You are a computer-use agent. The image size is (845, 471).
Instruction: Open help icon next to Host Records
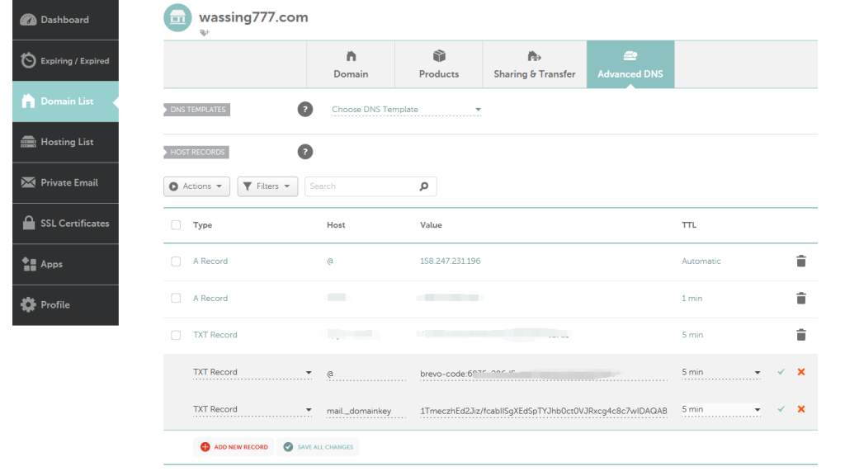point(305,152)
